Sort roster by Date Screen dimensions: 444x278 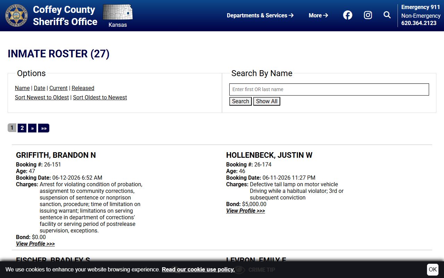[x=40, y=88]
